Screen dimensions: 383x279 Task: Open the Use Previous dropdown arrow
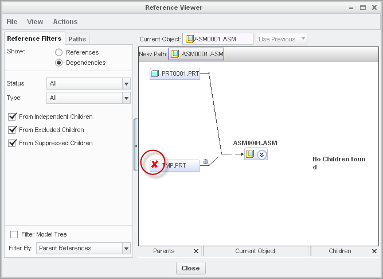(303, 39)
